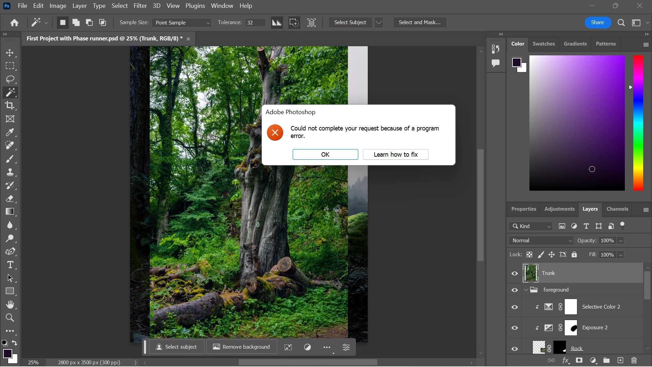
Task: Click the hue spectrum slider
Action: tap(638, 122)
